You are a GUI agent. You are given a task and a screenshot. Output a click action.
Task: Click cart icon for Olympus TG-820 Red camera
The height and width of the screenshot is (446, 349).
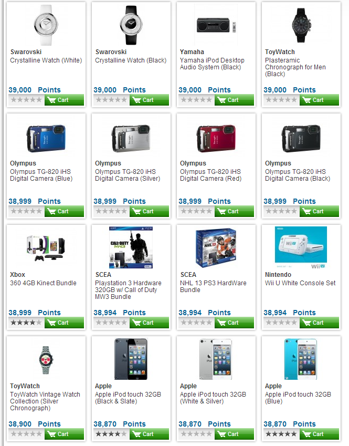pos(234,211)
